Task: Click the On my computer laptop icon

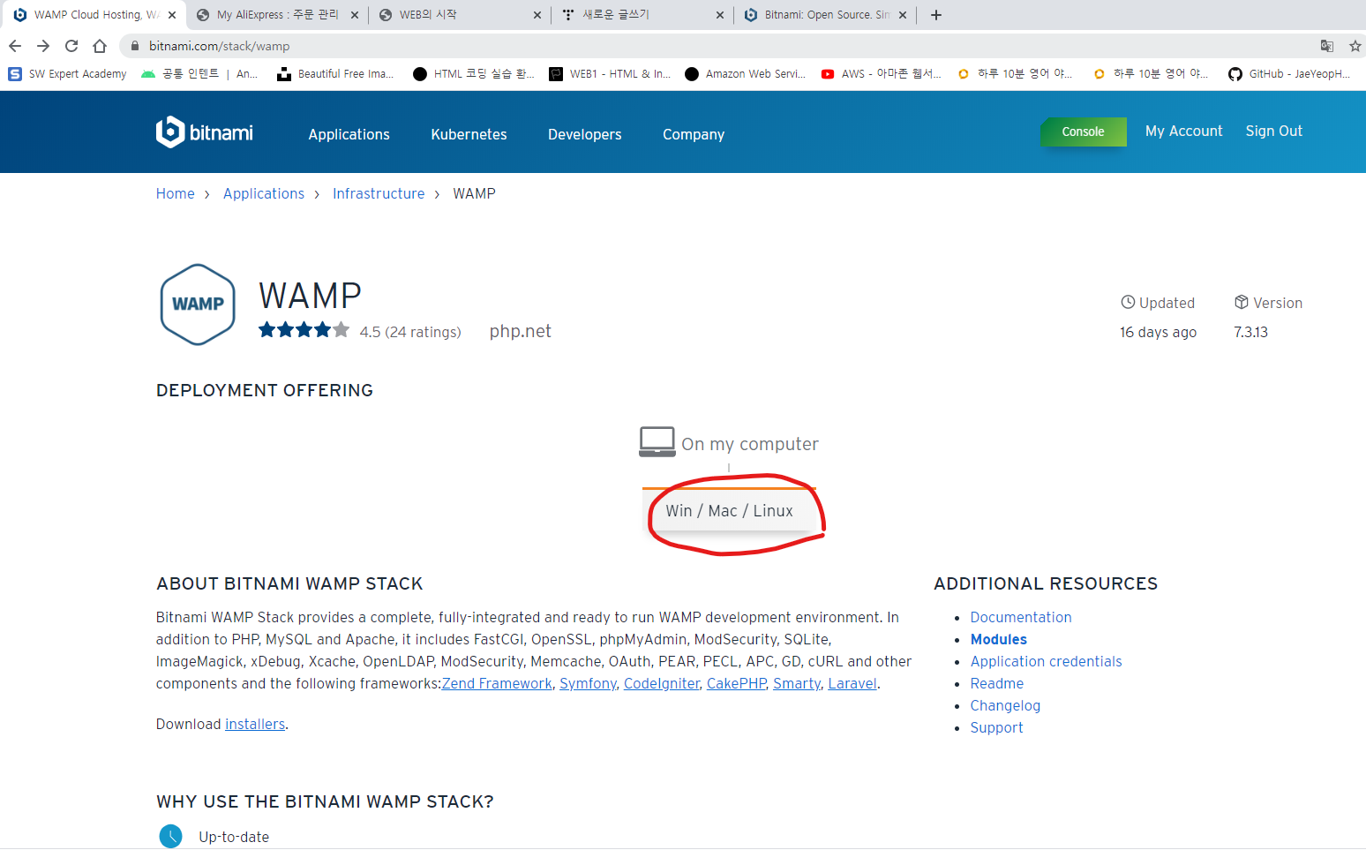Action: click(x=657, y=441)
